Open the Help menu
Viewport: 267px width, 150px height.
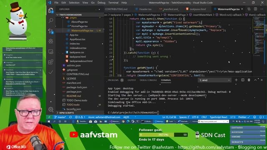(x=124, y=2)
